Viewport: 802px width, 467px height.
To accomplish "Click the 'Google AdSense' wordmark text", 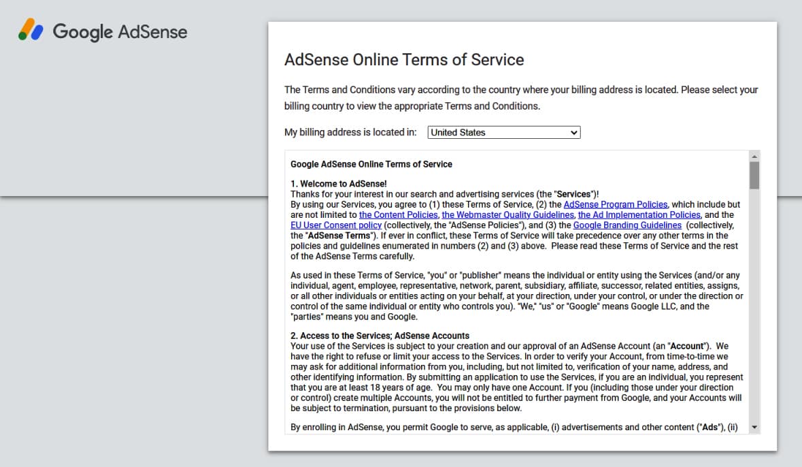I will [120, 32].
